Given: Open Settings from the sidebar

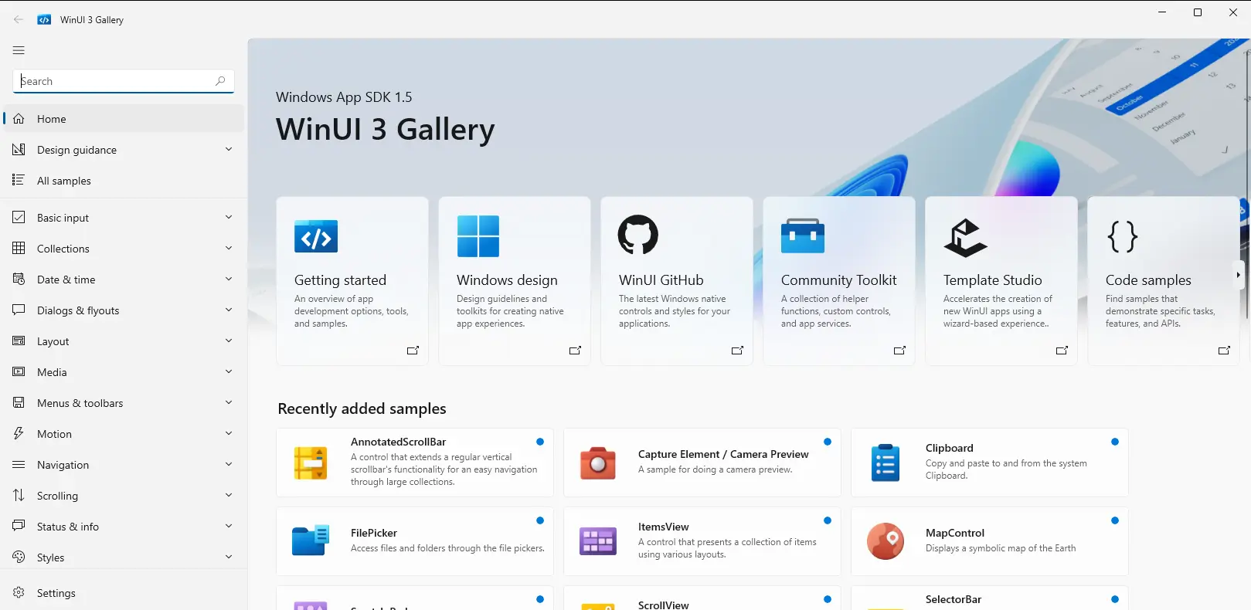Looking at the screenshot, I should (x=124, y=593).
